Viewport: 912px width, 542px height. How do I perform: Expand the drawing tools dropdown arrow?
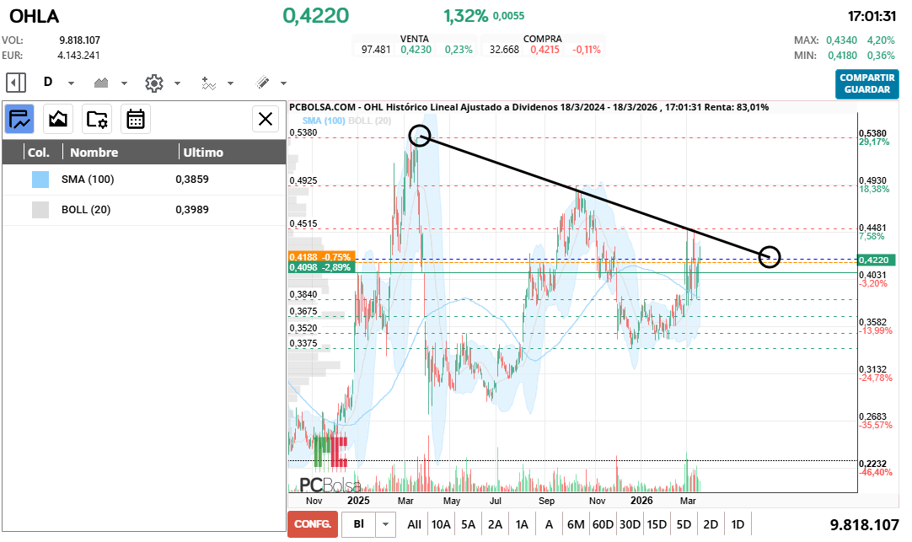pyautogui.click(x=283, y=83)
